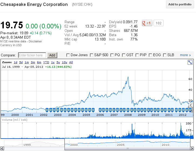Set chart zoom to 1d

click(15, 62)
